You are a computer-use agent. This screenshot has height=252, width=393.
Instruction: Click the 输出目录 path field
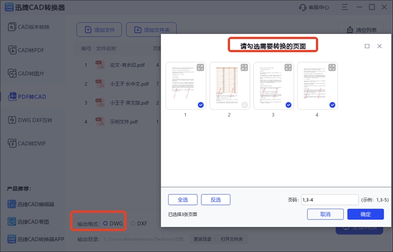tap(145, 239)
